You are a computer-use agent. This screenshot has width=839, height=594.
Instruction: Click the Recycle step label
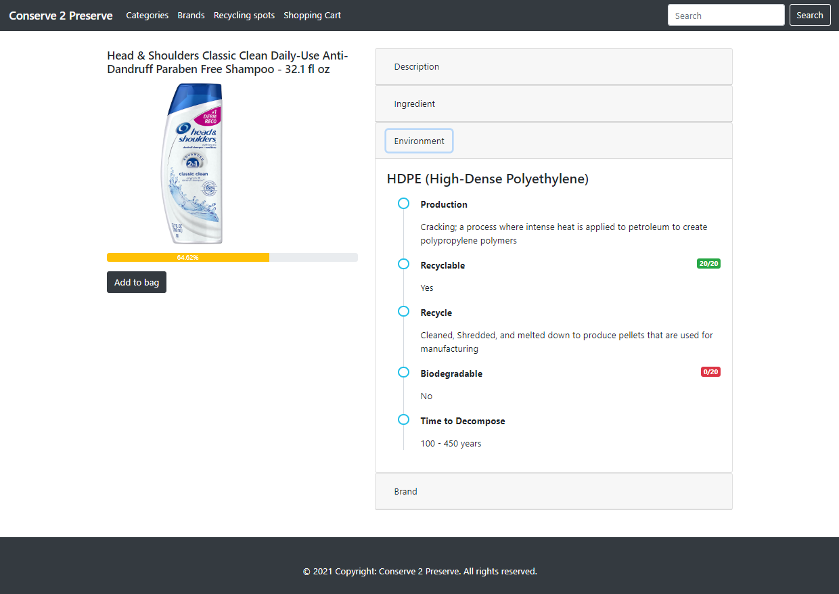(436, 313)
